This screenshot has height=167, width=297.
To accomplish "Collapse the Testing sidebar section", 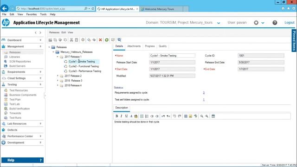I will [40, 84].
